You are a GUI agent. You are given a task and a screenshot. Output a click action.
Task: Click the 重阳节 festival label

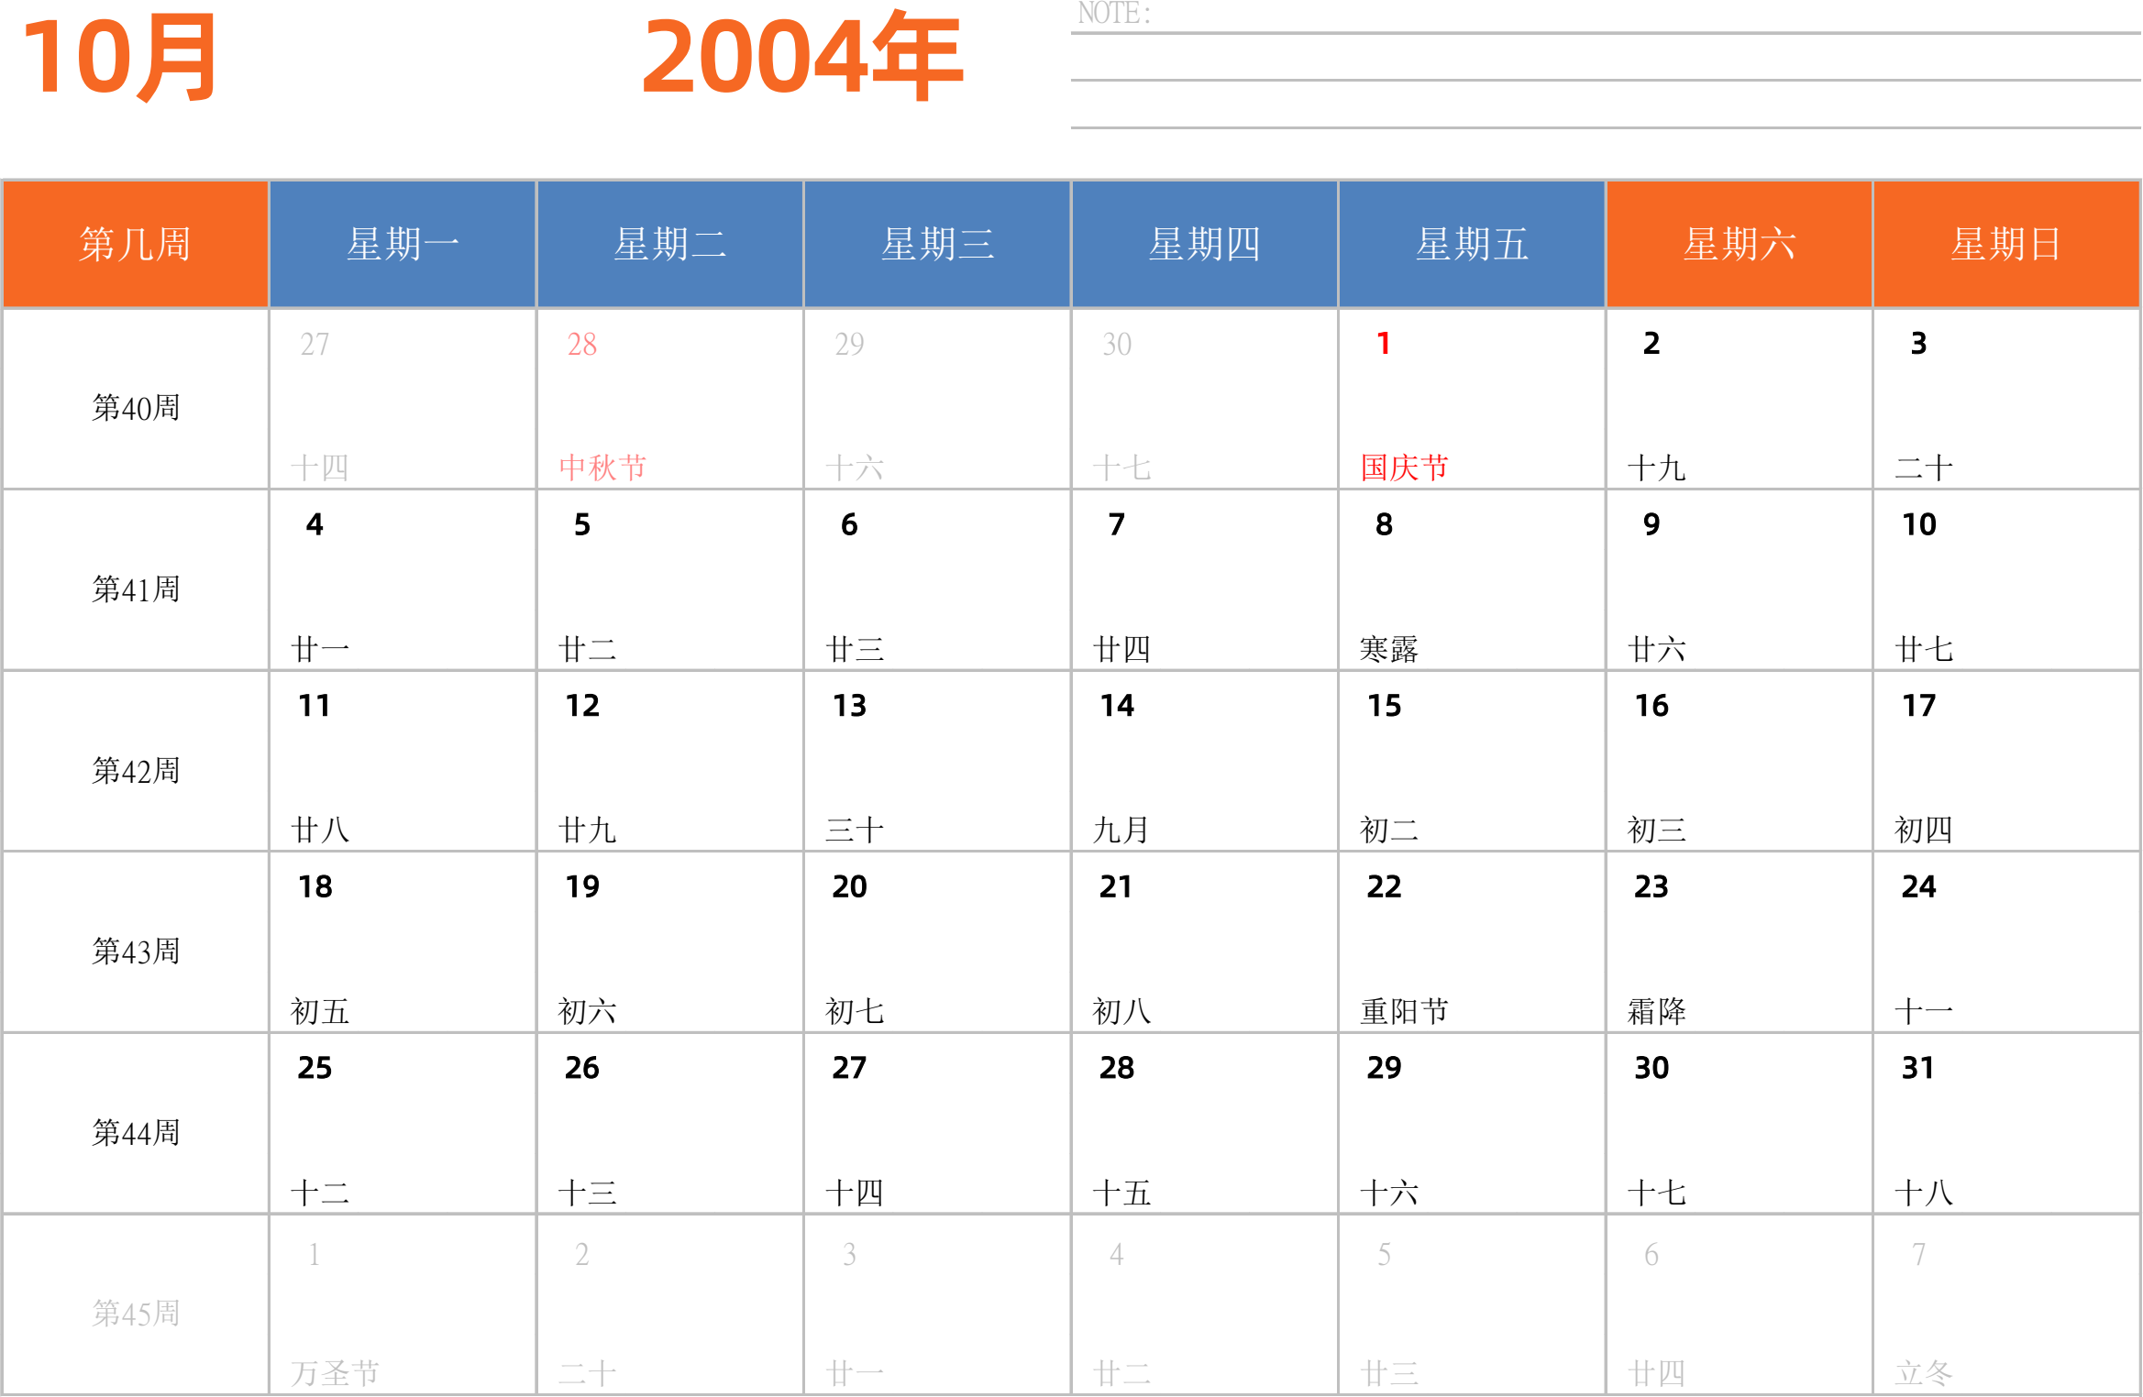click(1404, 1011)
